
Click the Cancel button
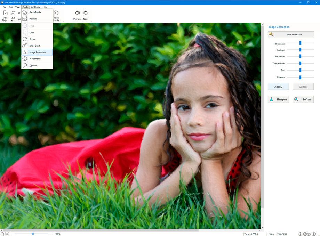(303, 86)
